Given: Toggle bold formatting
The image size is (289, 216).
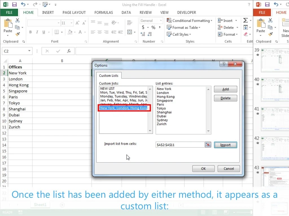Looking at the screenshot, I should (30, 32).
